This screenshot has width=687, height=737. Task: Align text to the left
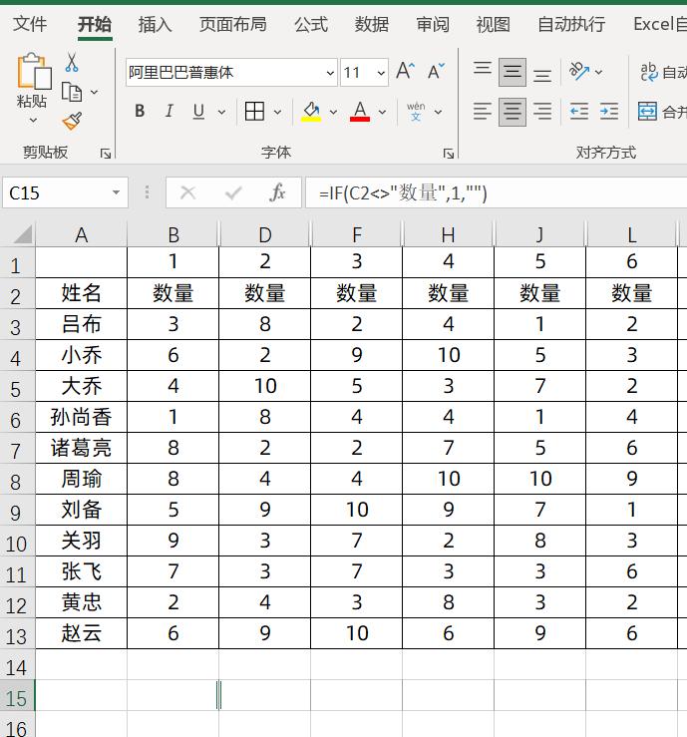[483, 112]
